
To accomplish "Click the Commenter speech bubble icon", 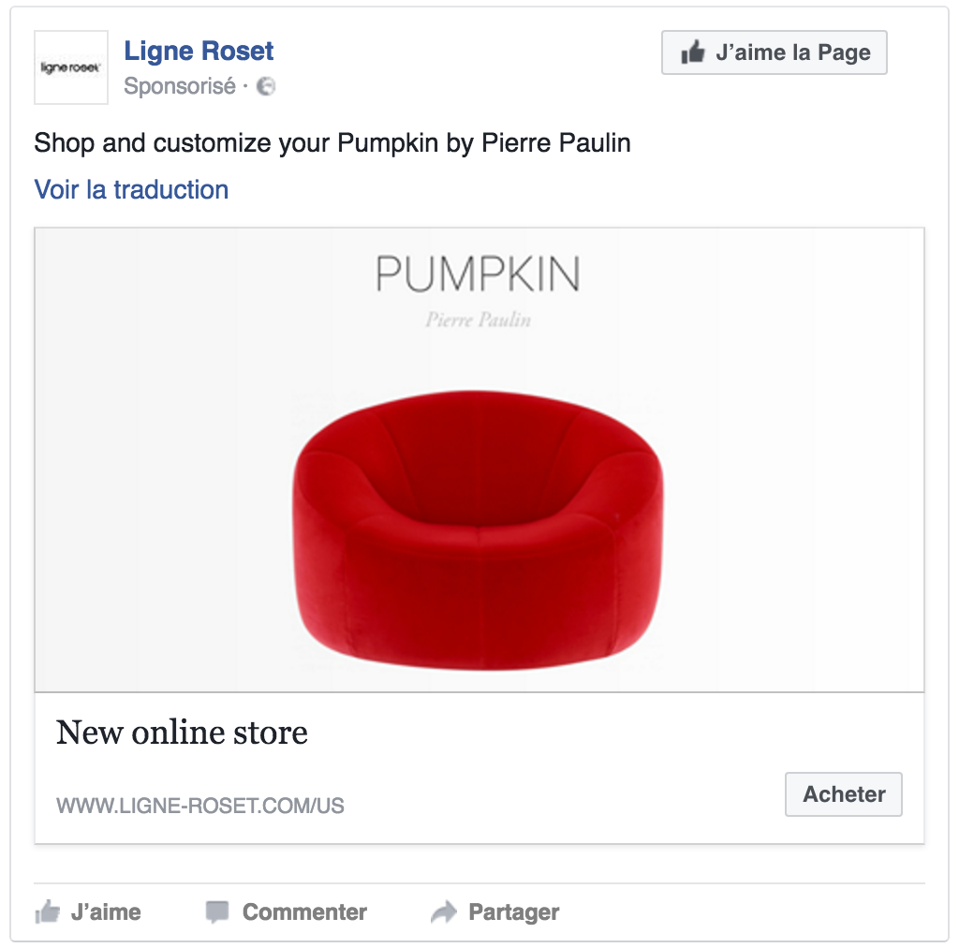I will 217,911.
